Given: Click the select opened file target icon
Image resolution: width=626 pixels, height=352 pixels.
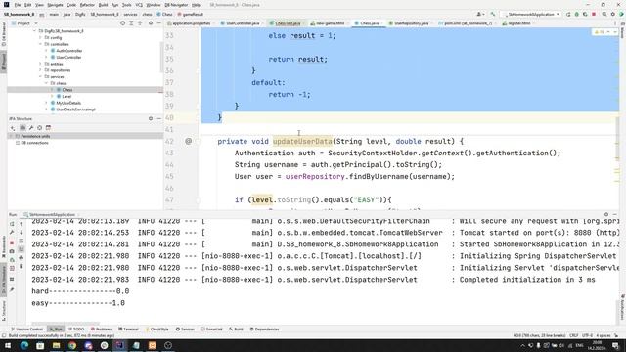Looking at the screenshot, I should point(122,23).
